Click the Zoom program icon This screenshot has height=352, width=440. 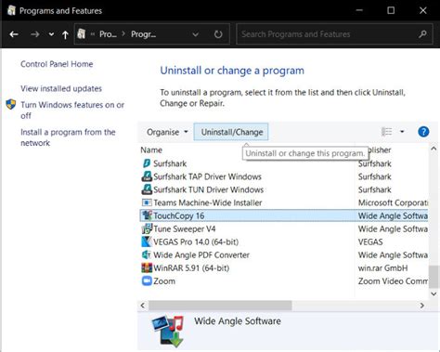pos(147,280)
